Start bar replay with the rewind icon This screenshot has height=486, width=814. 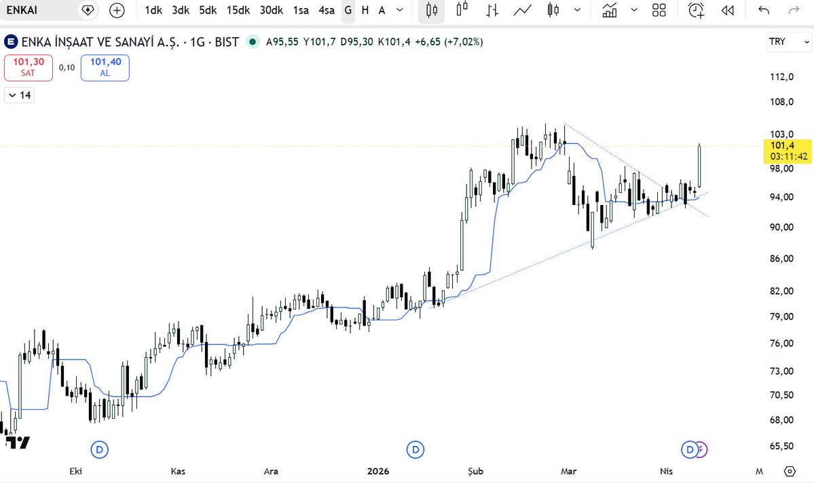coord(727,10)
